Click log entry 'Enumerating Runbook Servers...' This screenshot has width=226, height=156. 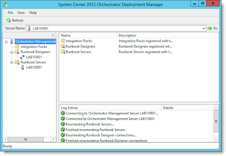pyautogui.click(x=90, y=124)
